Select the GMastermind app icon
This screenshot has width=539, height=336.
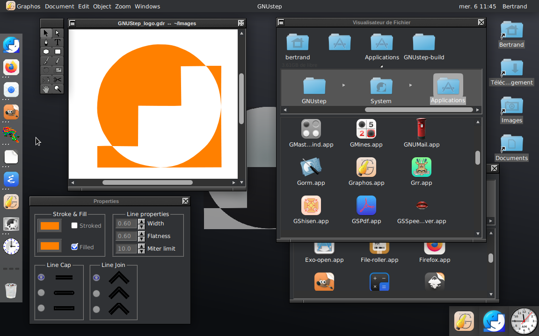tap(311, 129)
